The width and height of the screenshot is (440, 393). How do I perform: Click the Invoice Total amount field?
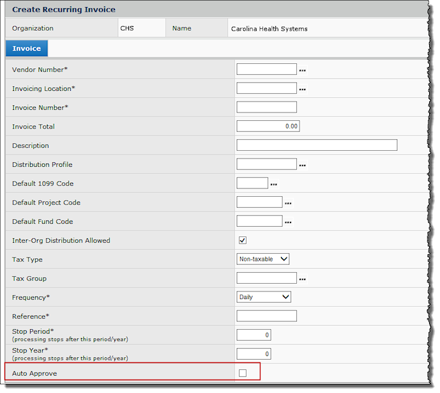[268, 127]
